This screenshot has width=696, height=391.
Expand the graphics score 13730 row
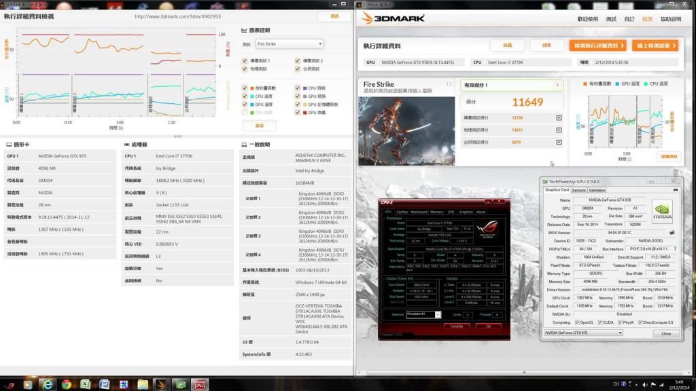pyautogui.click(x=559, y=118)
